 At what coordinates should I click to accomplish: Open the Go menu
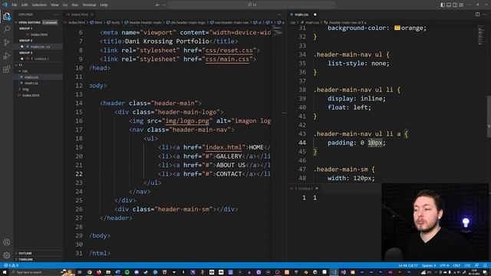[x=64, y=5]
